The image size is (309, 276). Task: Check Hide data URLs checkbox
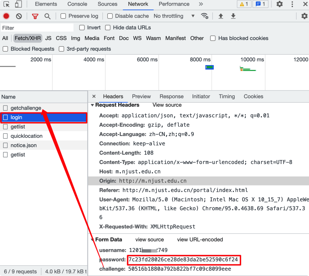(108, 27)
